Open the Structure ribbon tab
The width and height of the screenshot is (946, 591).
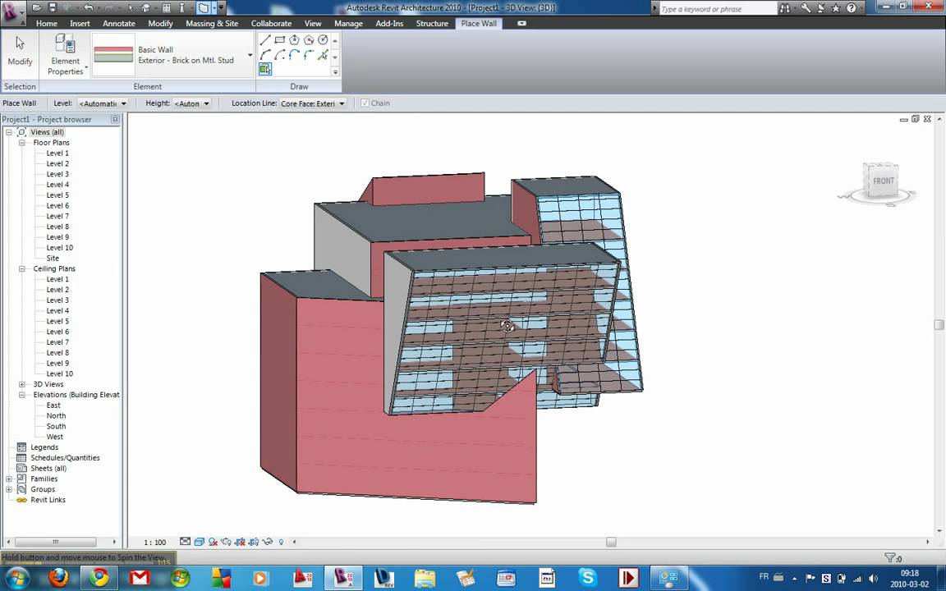(432, 24)
